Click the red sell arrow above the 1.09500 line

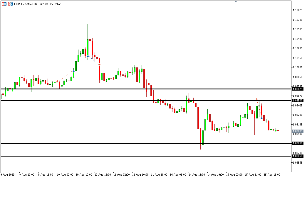point(257,99)
